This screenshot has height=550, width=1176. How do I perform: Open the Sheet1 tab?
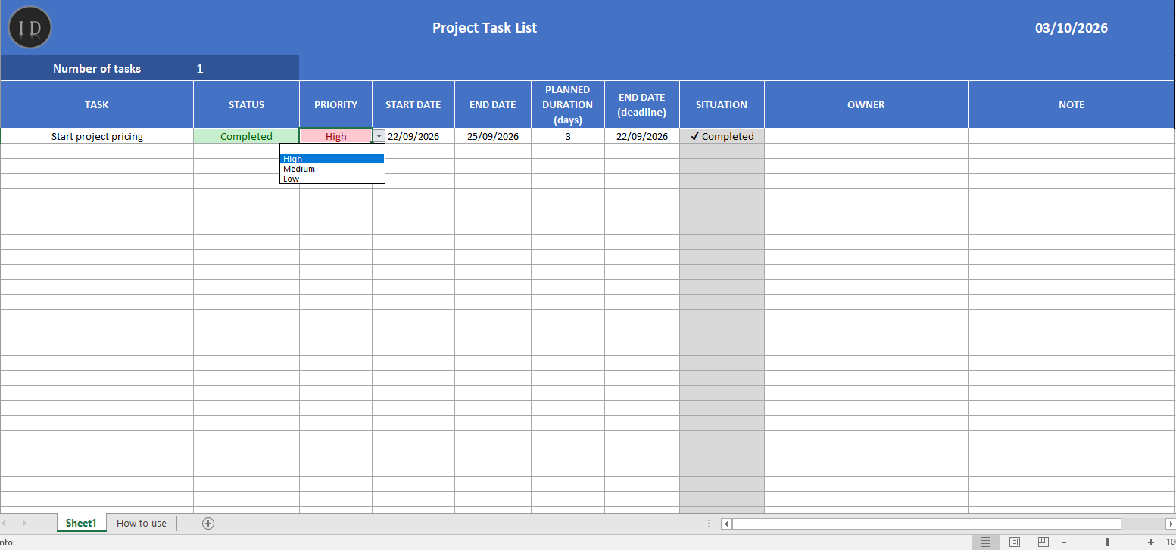(81, 523)
